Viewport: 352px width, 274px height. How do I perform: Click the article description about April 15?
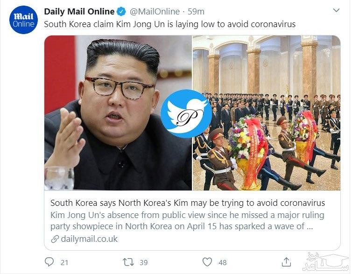coord(187,221)
